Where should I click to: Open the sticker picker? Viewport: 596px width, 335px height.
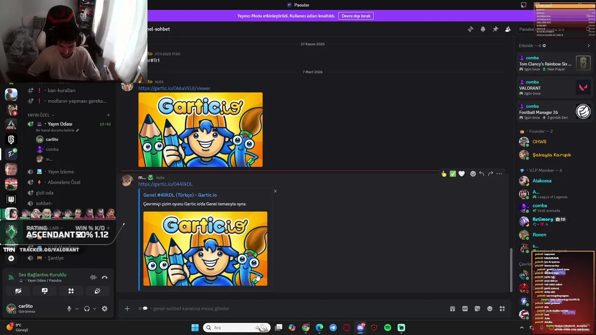pos(477,308)
